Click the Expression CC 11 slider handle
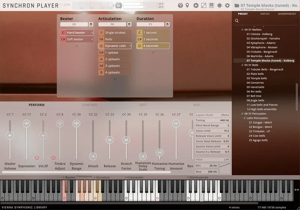This screenshot has width=300, height=210. pos(27,123)
